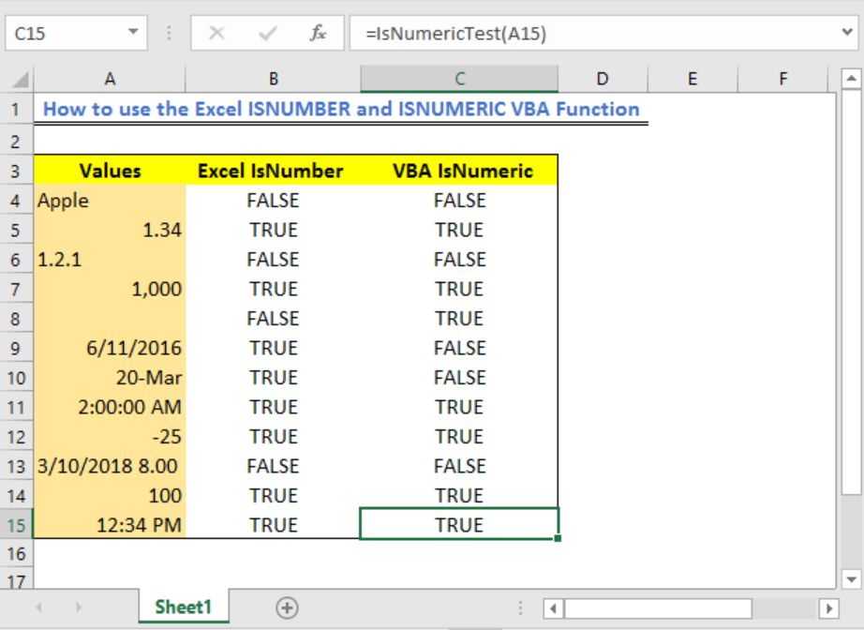Add a new sheet with plus icon

tap(287, 607)
